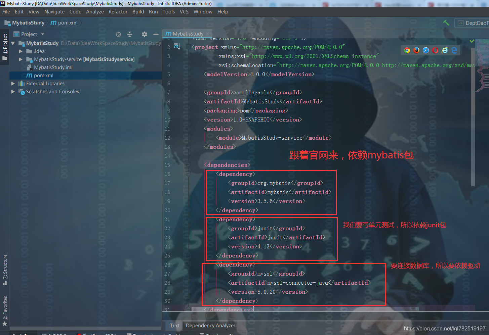Click the Project panel horizontal scrollbar
489x335 pixels.
click(86, 328)
